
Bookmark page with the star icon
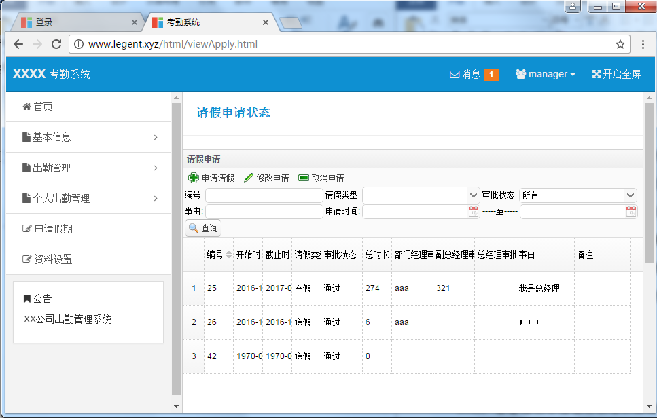pyautogui.click(x=620, y=44)
